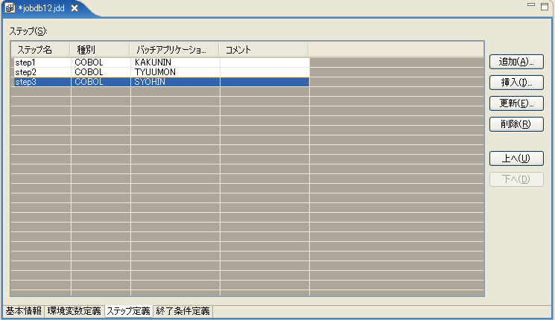
Task: Select the ステップ定義 tab
Action: pyautogui.click(x=128, y=311)
